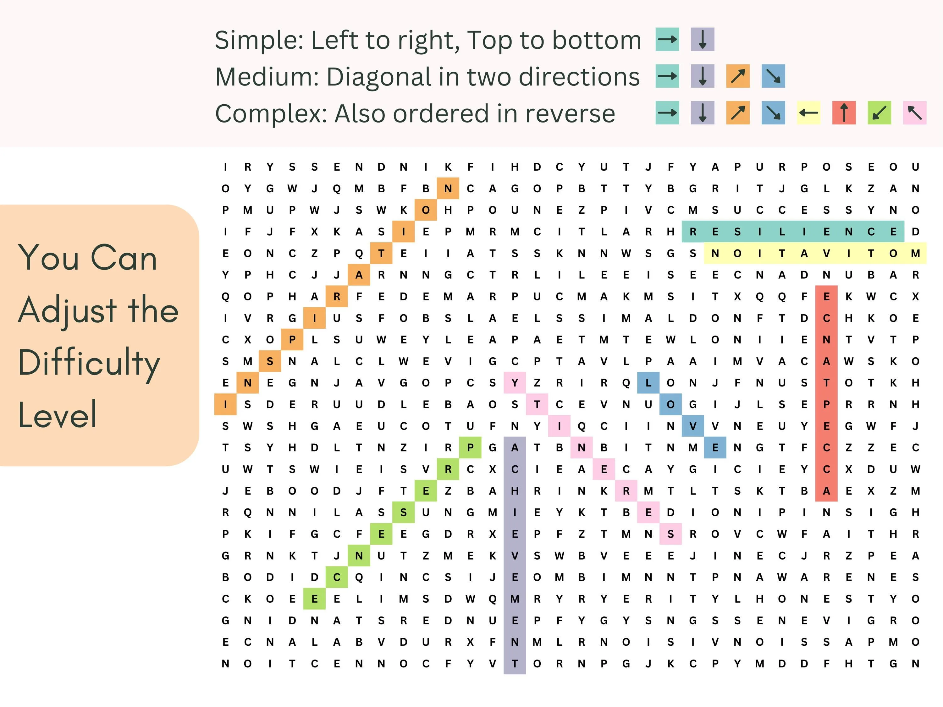Click the purple highlighted vertical word ACHIEVEMENT

click(515, 555)
